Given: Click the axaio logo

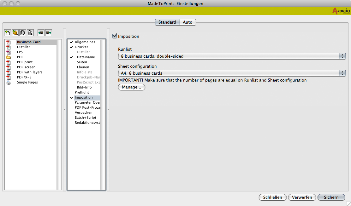Looking at the screenshot, I should tap(341, 11).
